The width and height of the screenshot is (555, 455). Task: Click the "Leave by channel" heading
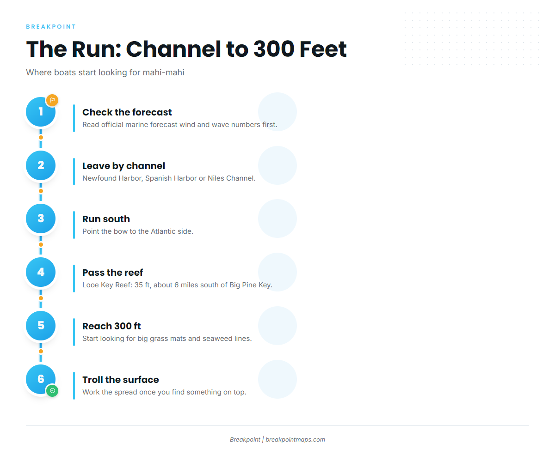point(123,166)
